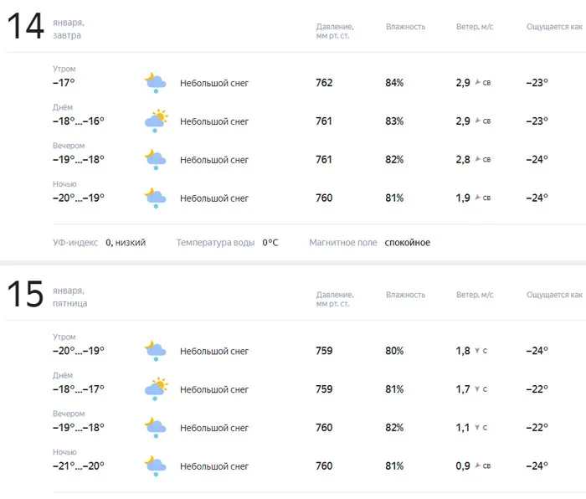Click the Ветер, м/с header for January 15

click(x=475, y=295)
